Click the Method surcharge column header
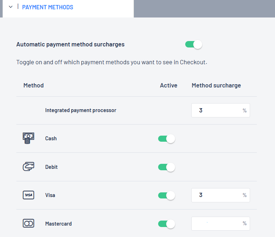275x237 pixels. [216, 86]
